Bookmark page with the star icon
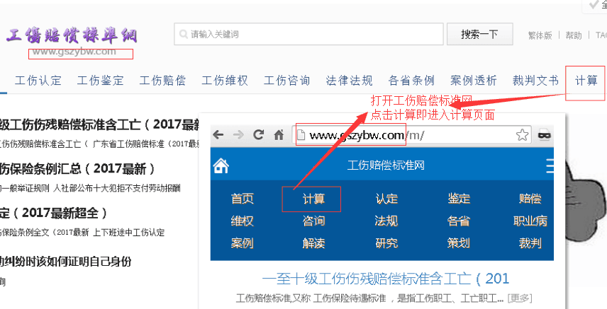The image size is (607, 309). tap(522, 135)
